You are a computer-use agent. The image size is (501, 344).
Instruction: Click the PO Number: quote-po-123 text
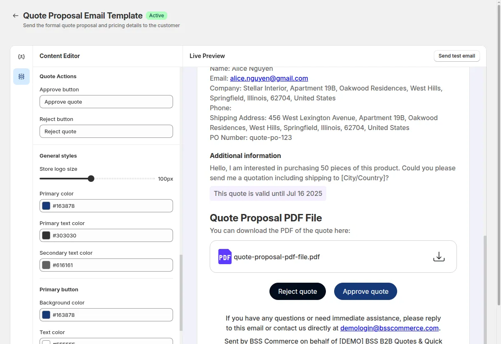click(251, 137)
